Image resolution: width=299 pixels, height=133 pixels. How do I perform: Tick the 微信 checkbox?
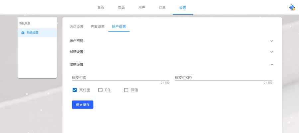[126, 90]
